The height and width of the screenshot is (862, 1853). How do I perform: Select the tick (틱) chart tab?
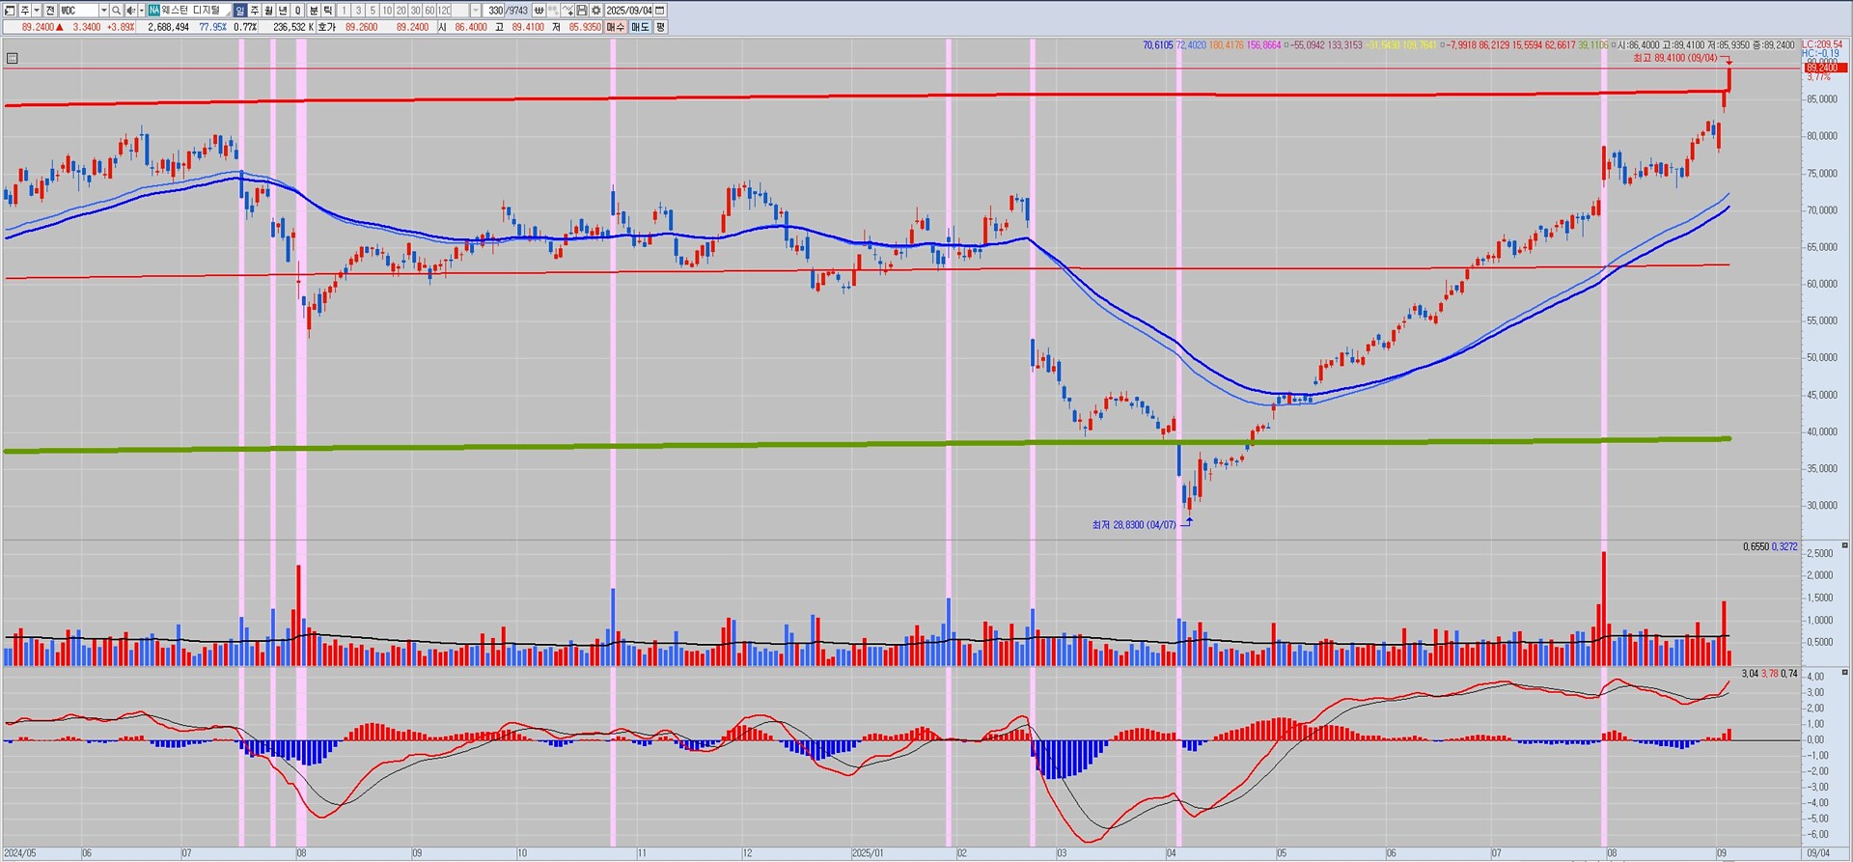[328, 11]
